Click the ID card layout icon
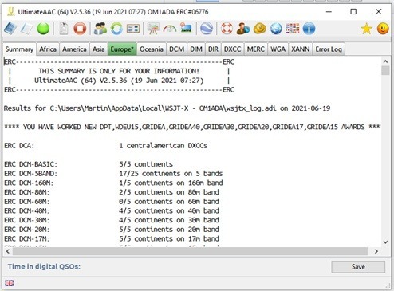 (x=133, y=29)
